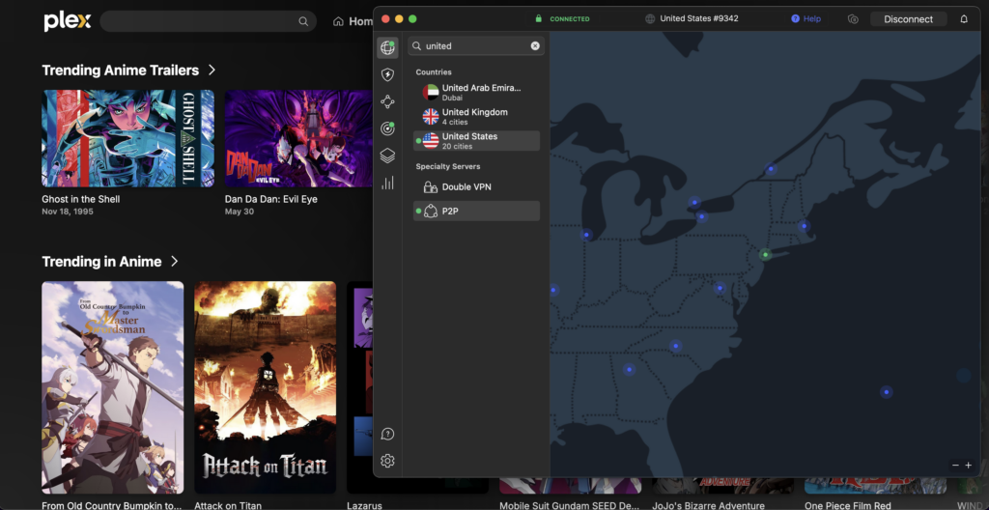Open Threat Protection shield icon

[387, 75]
